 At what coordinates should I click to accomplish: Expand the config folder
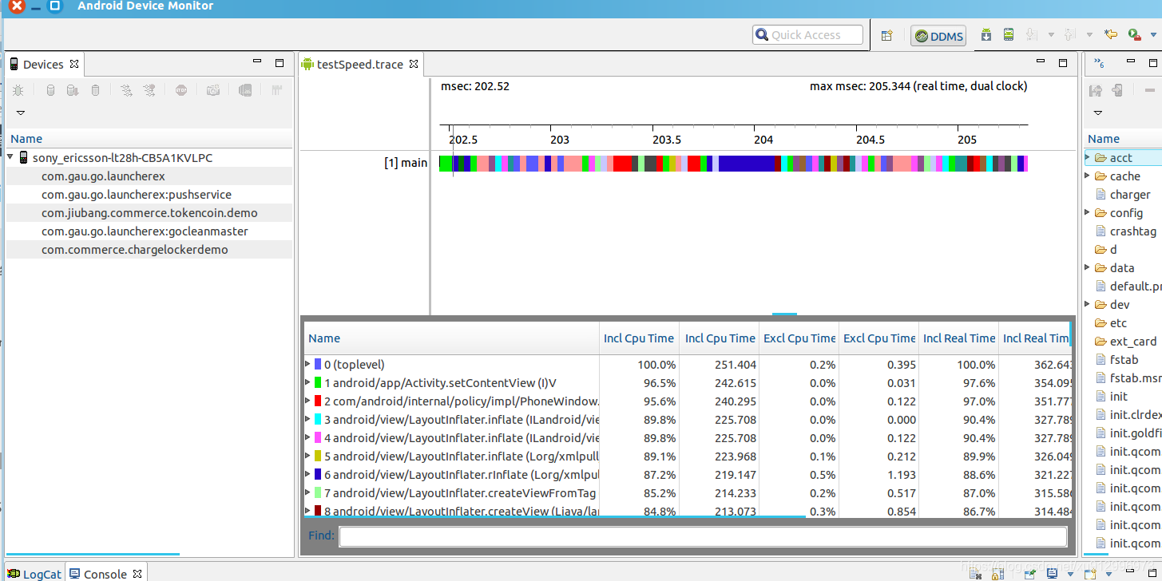tap(1088, 212)
